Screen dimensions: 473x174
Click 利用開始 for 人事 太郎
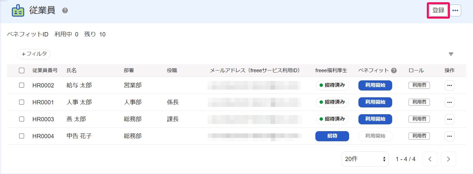[x=375, y=102]
